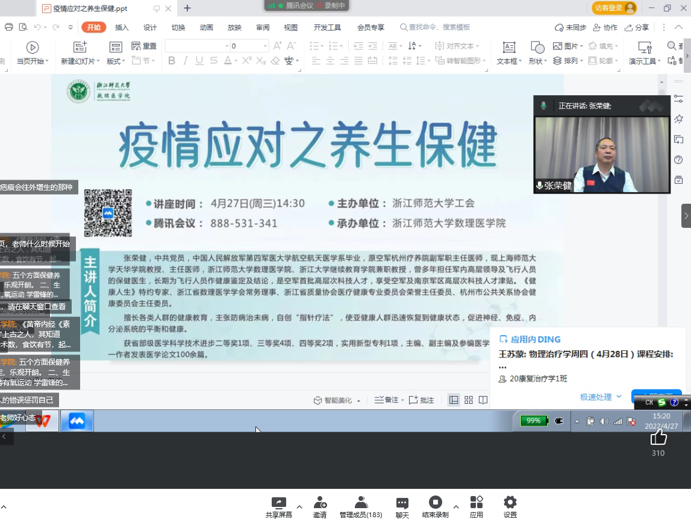This screenshot has height=519, width=691.
Task: Toggle bold text formatting
Action: [172, 61]
